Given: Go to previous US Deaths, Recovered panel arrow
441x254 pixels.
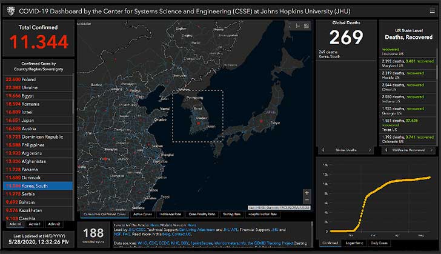Looking at the screenshot, I should (386, 150).
